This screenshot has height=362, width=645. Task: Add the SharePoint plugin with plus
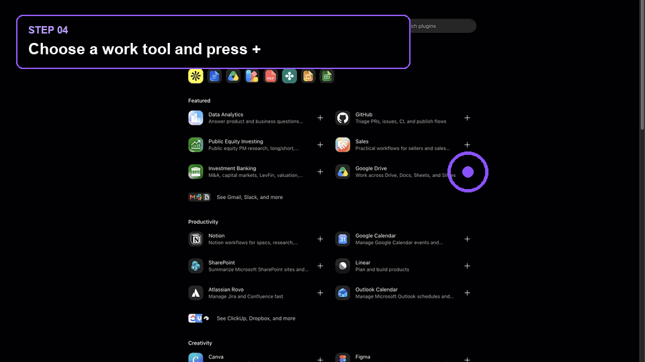(x=320, y=266)
